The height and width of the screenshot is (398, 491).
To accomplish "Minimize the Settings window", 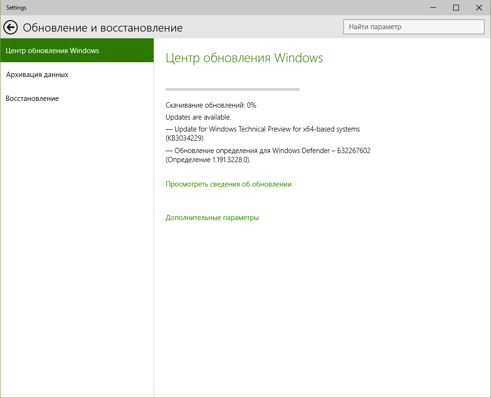I will click(434, 8).
